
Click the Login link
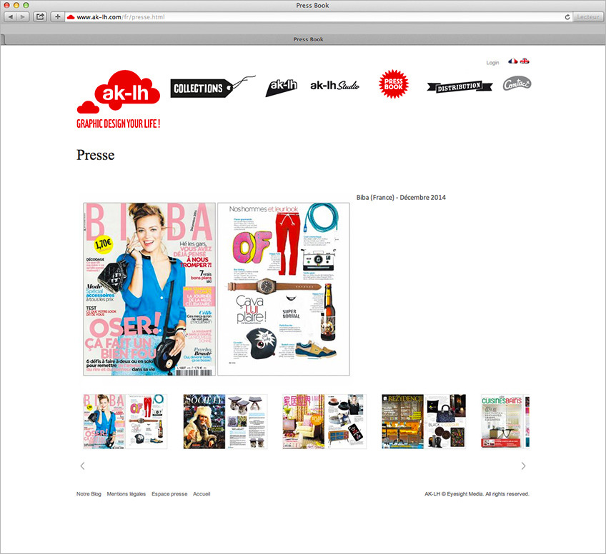click(492, 63)
